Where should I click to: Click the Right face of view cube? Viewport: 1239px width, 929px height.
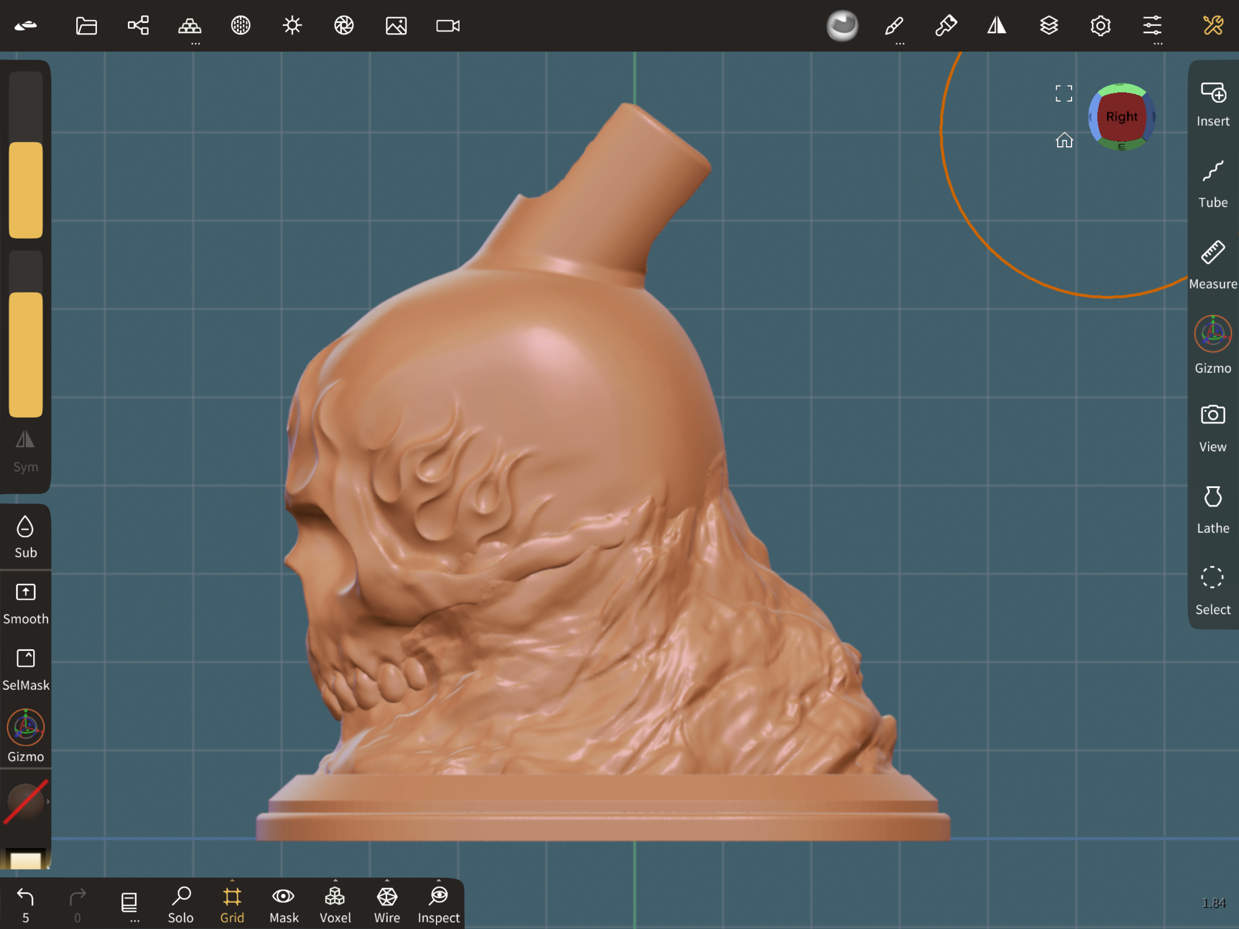tap(1121, 117)
